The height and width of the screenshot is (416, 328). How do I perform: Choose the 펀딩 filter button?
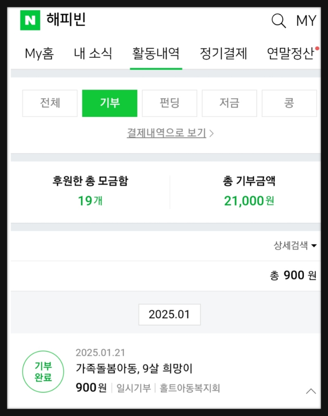(169, 103)
